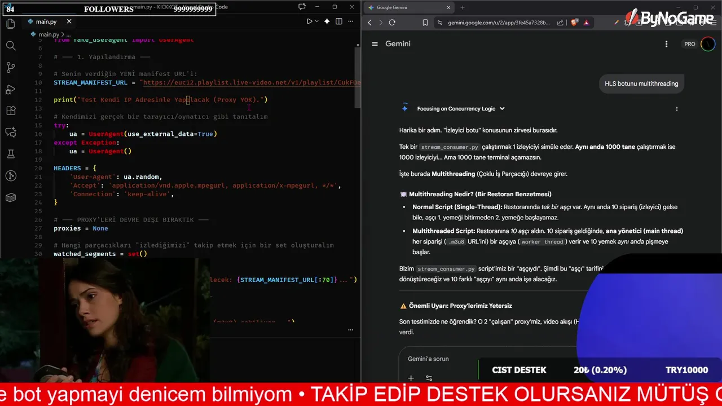Viewport: 722px width, 406px height.
Task: Reload the Gemini page
Action: (x=392, y=23)
